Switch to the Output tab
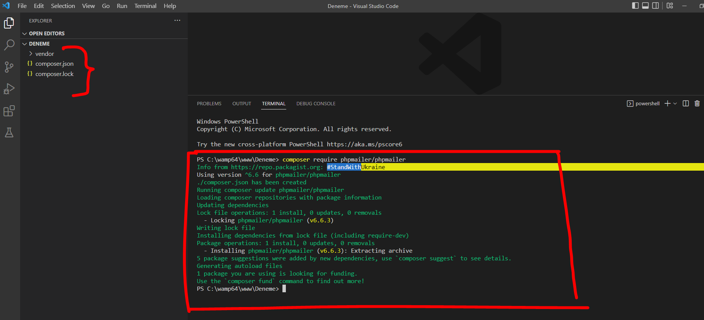This screenshot has width=704, height=320. coord(242,104)
